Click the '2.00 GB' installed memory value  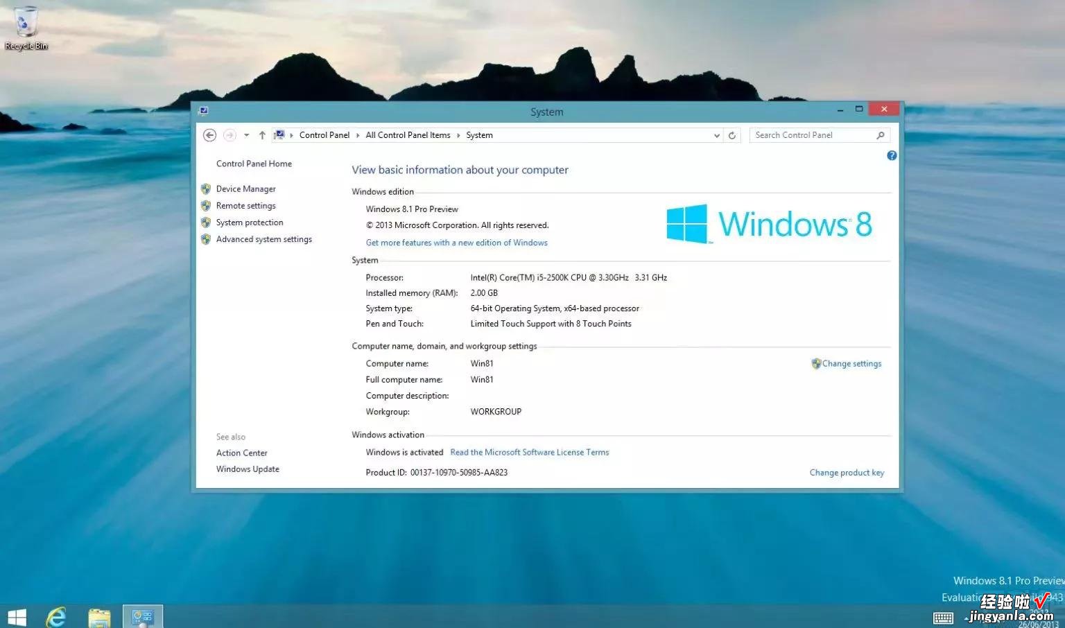[484, 293]
